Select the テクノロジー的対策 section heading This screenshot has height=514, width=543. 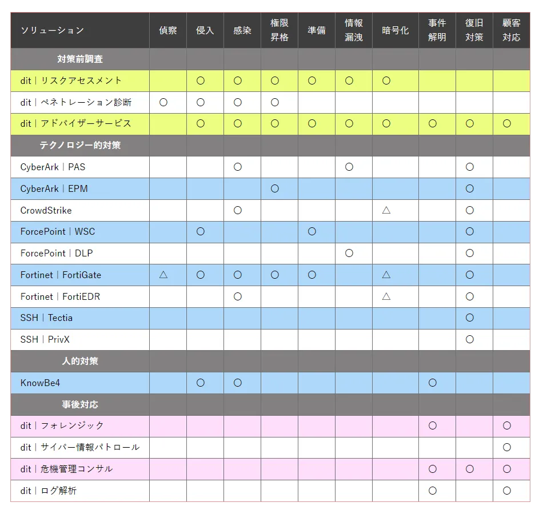pyautogui.click(x=80, y=146)
